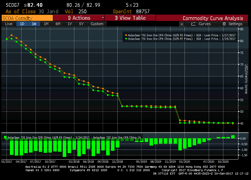This screenshot has width=251, height=180.
Task: Click the Settings gear icon
Action: click(224, 24)
